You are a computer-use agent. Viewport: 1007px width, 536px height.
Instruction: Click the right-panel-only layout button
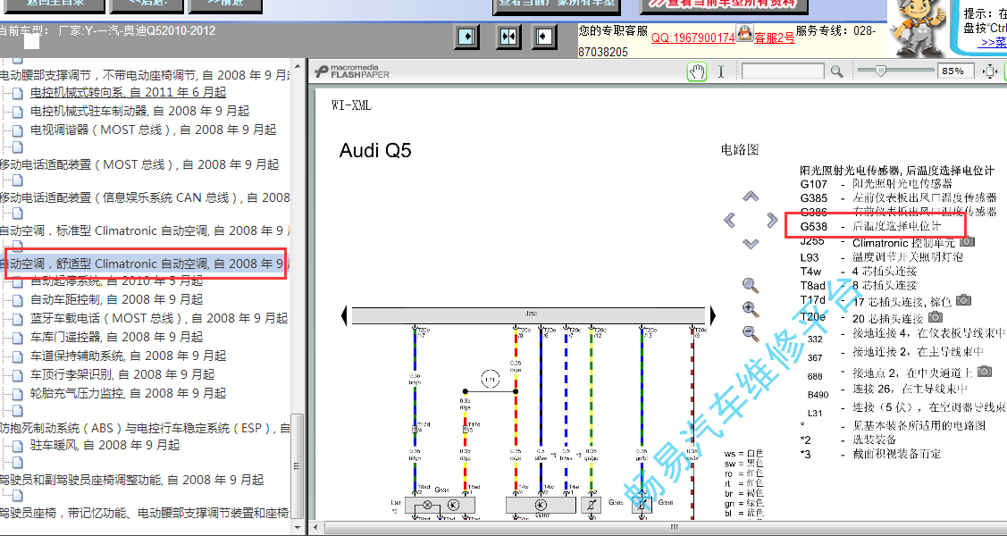coord(544,37)
